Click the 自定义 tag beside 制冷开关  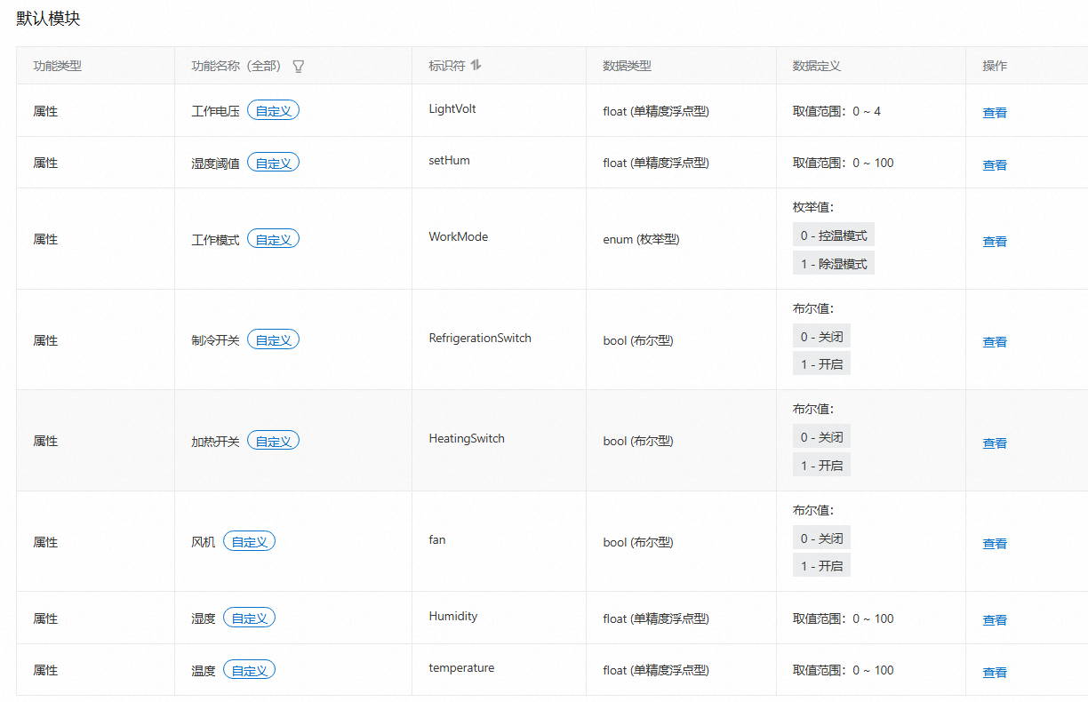click(273, 339)
